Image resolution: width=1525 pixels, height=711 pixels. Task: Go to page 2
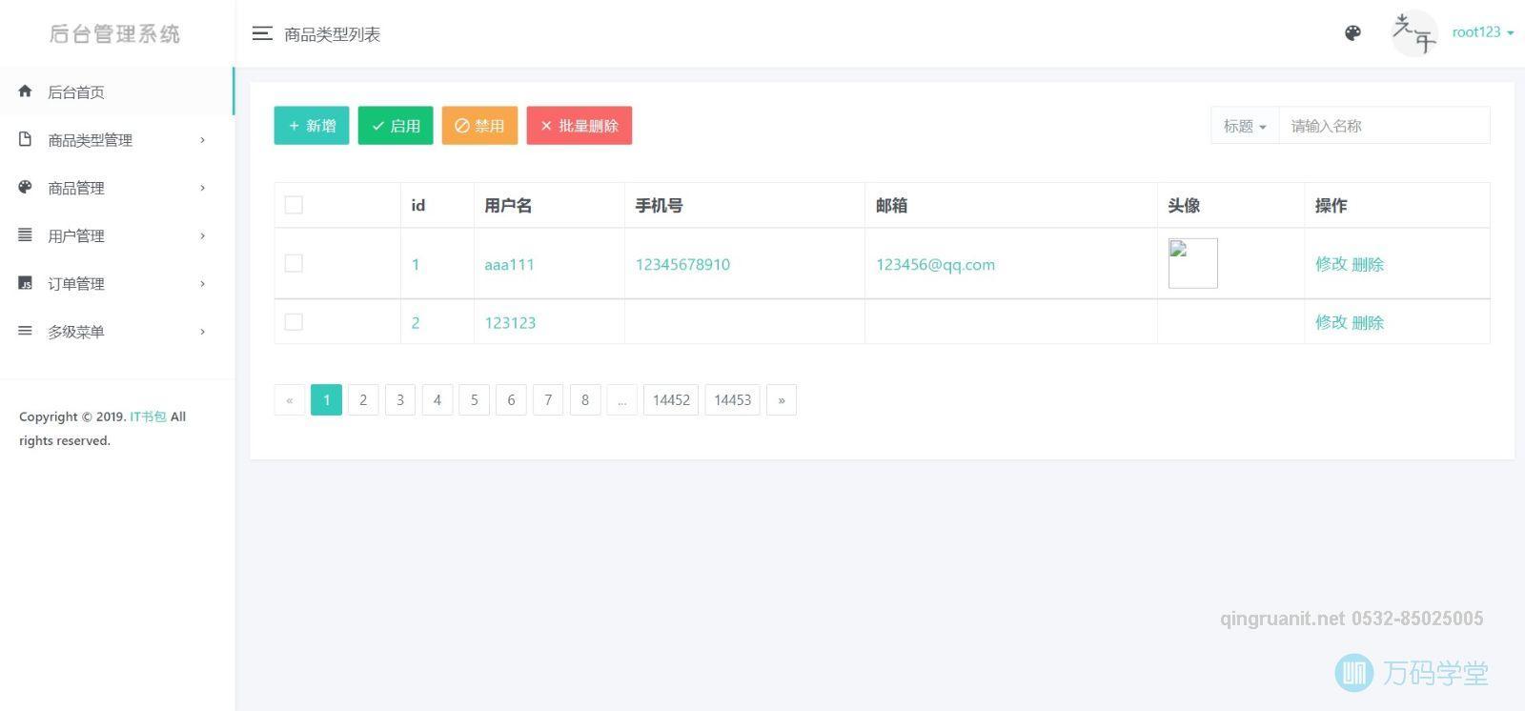(363, 400)
